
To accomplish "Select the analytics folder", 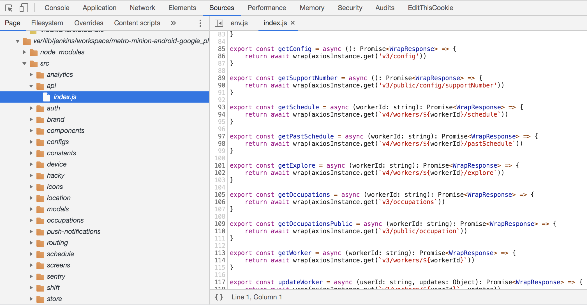I will click(60, 75).
